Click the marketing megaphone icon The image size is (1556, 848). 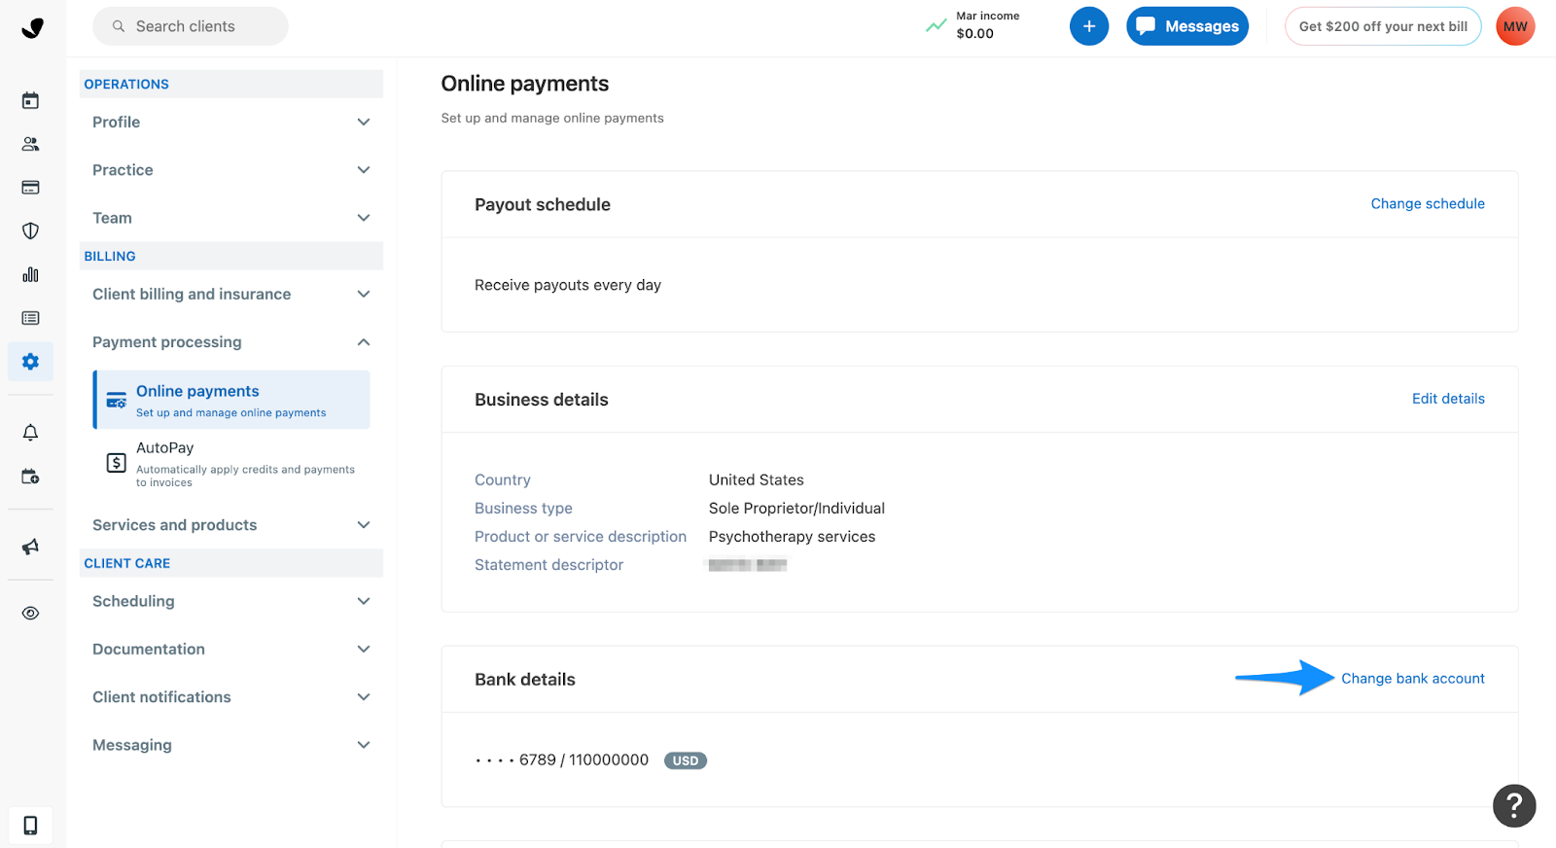click(30, 547)
